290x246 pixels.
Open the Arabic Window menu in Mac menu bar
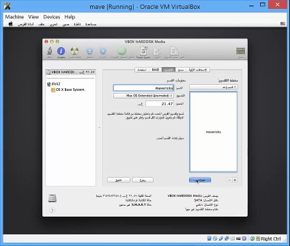coord(77,24)
